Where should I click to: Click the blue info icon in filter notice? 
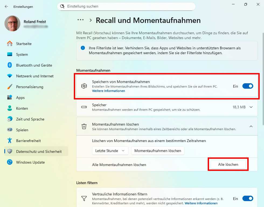(x=83, y=48)
